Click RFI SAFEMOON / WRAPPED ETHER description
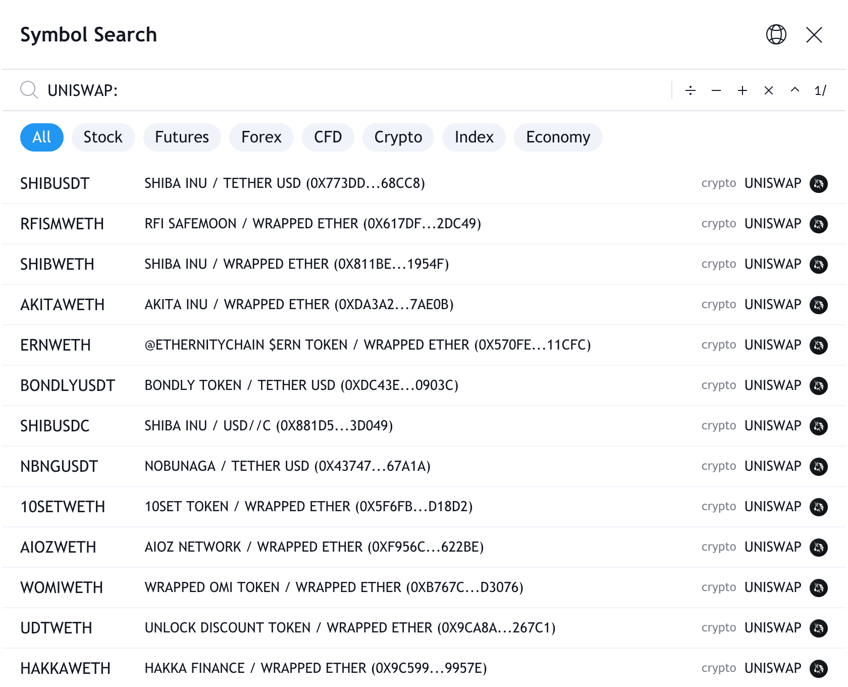 pyautogui.click(x=313, y=224)
